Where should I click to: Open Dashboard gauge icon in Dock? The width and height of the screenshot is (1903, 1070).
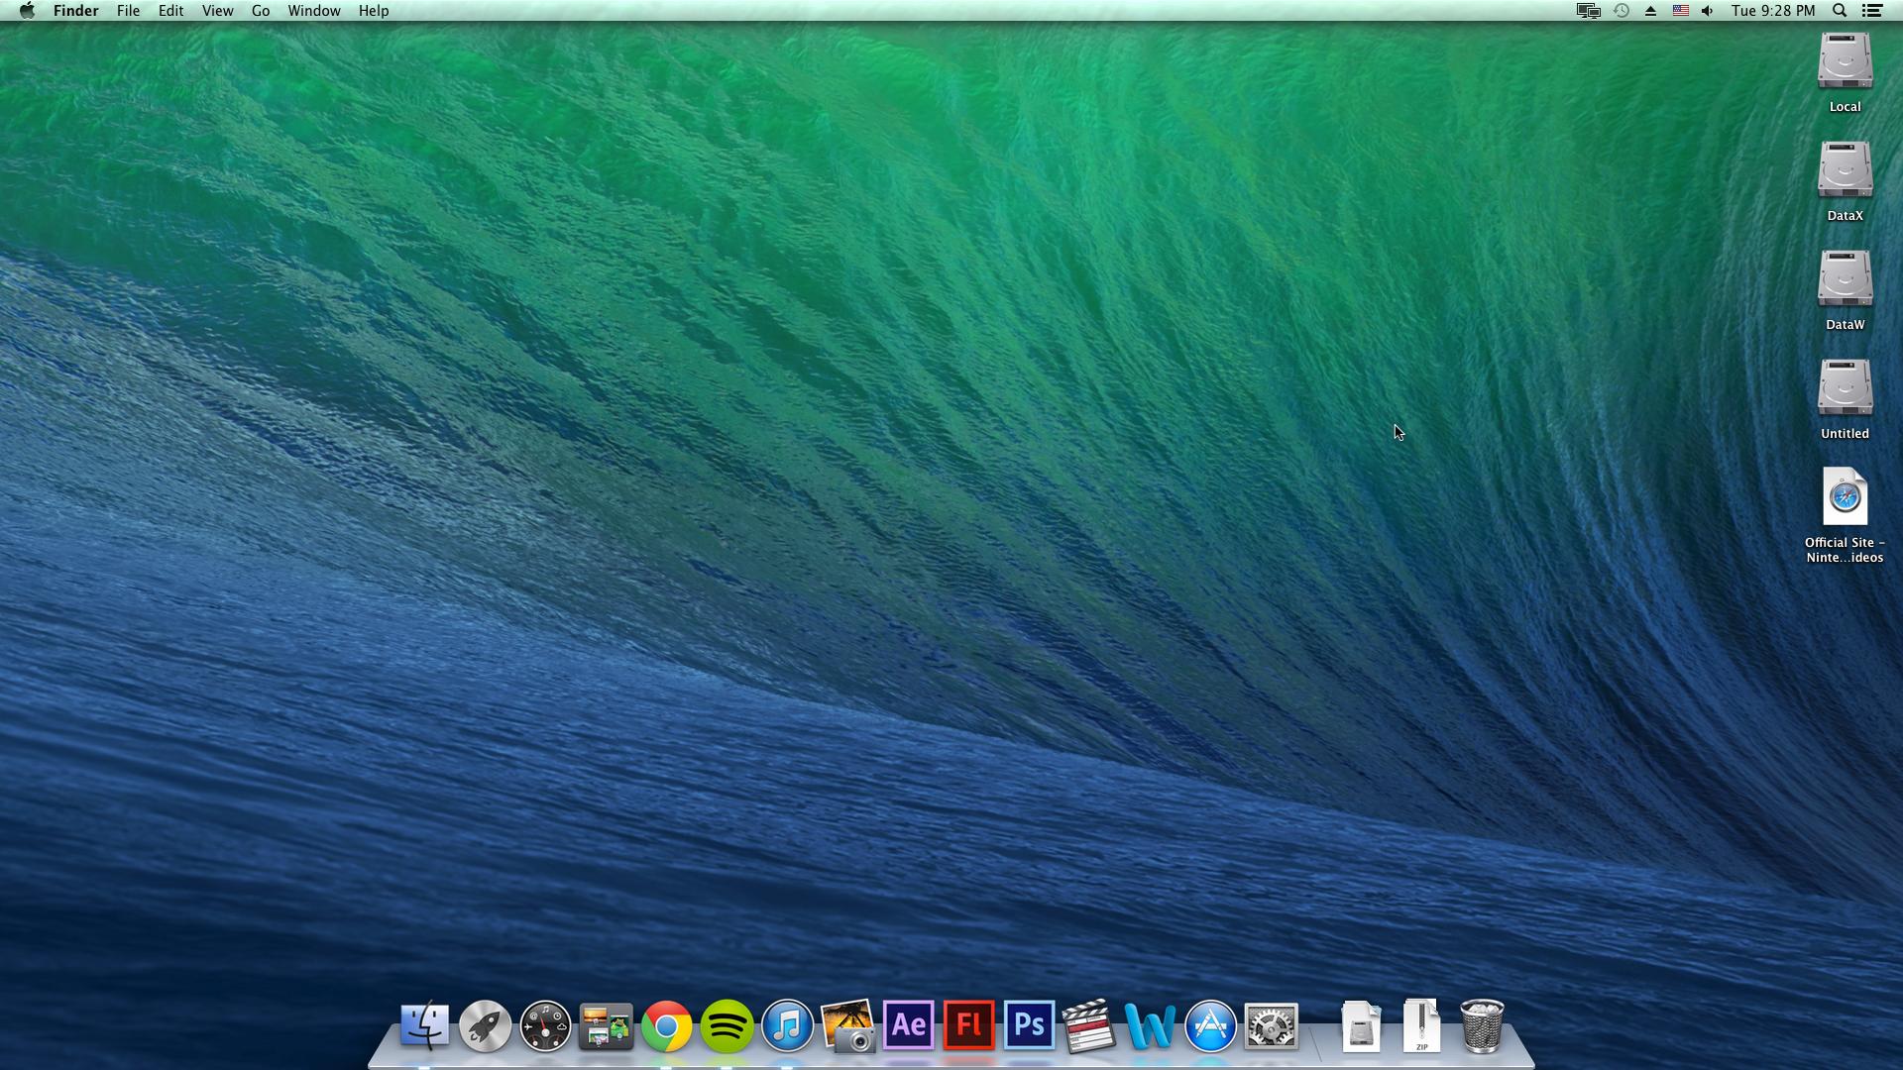coord(545,1025)
